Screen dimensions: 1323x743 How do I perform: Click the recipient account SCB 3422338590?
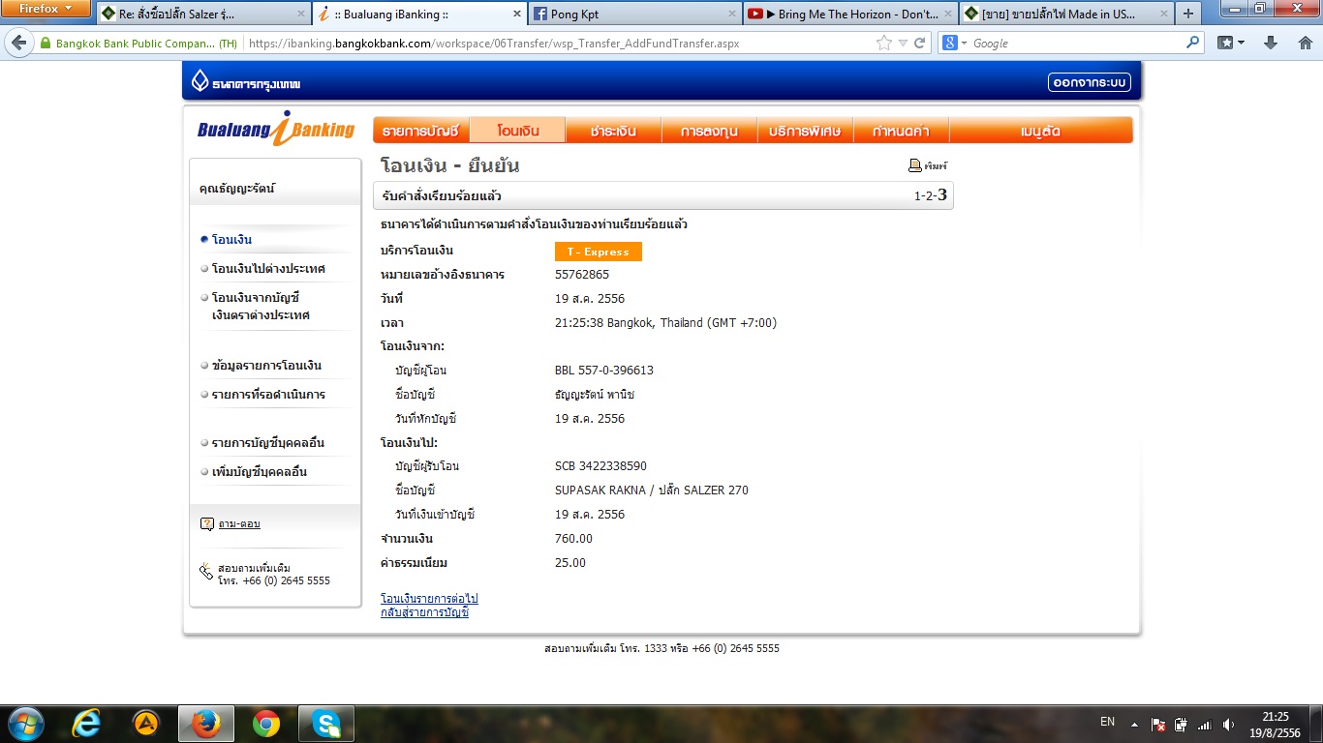600,466
